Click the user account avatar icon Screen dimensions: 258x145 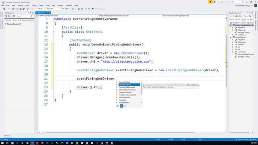(256, 5)
